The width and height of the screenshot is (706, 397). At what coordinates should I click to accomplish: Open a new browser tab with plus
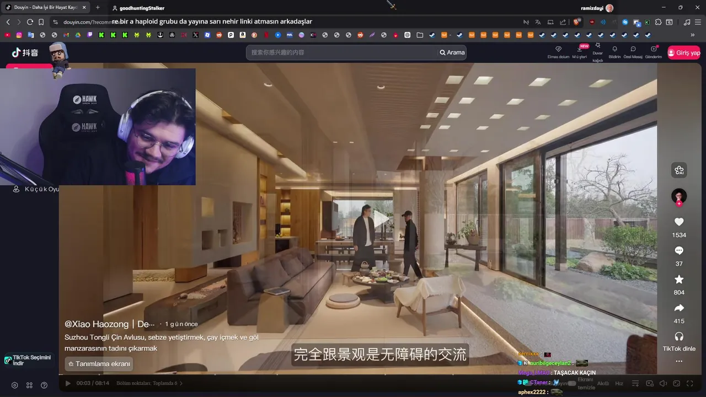[x=98, y=7]
